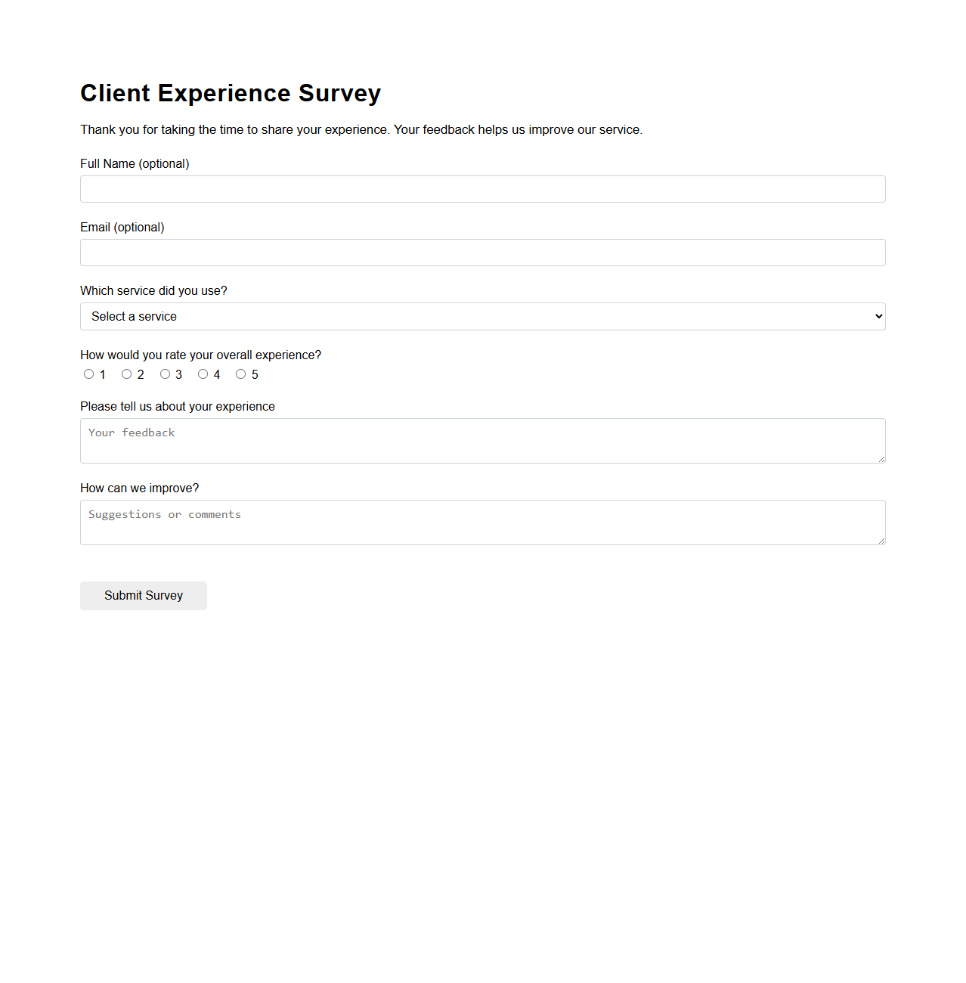Viewport: 966px width, 983px height.
Task: Click inside the Full Name field
Action: (482, 189)
